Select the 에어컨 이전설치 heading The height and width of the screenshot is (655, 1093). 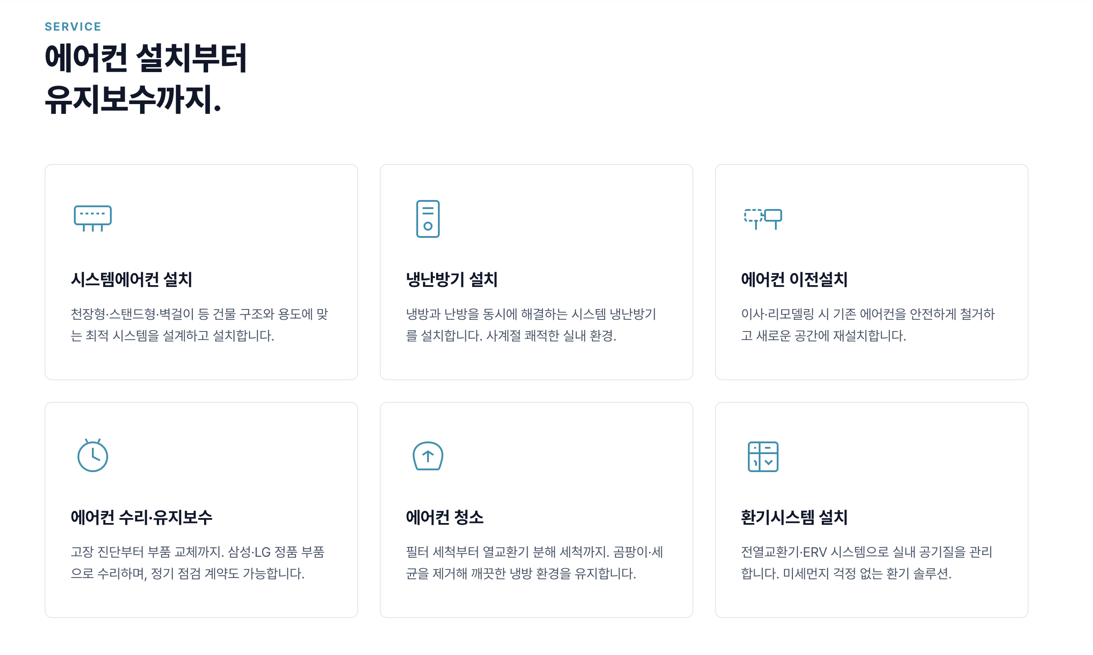[794, 279]
